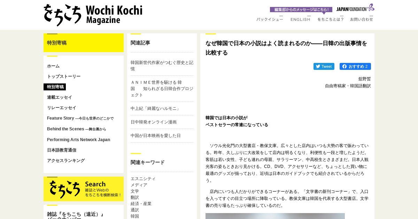Viewport: 418px width, 219px height.
Task: Select the エスニシティ keyword
Action: click(x=143, y=179)
